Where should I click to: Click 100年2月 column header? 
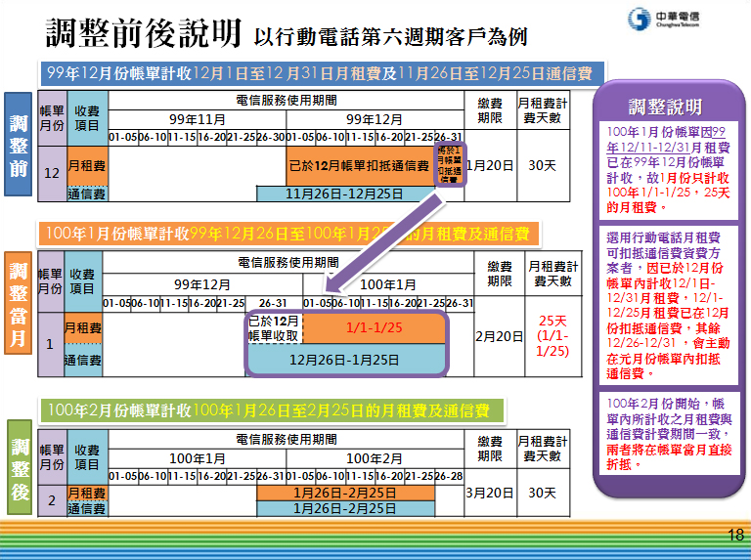pyautogui.click(x=375, y=458)
